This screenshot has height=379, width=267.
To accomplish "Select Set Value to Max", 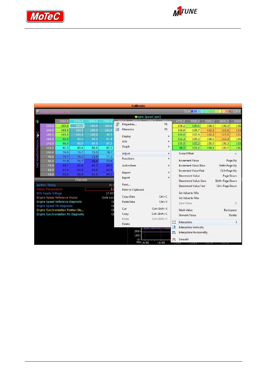I will (206, 198).
